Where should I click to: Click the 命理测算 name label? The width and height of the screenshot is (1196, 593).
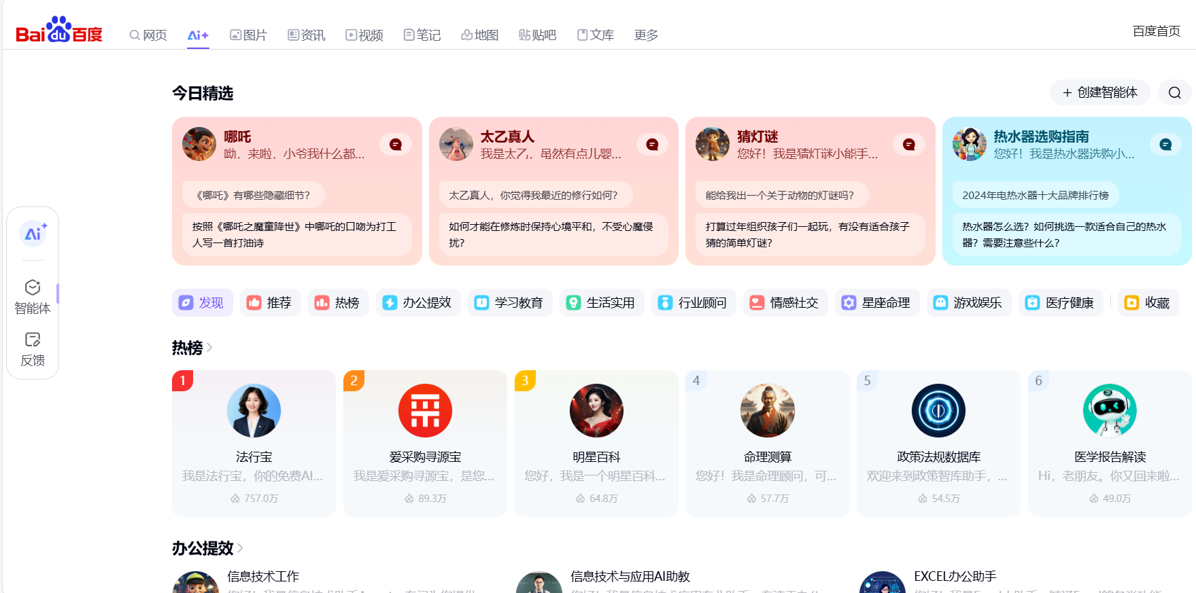pyautogui.click(x=768, y=457)
